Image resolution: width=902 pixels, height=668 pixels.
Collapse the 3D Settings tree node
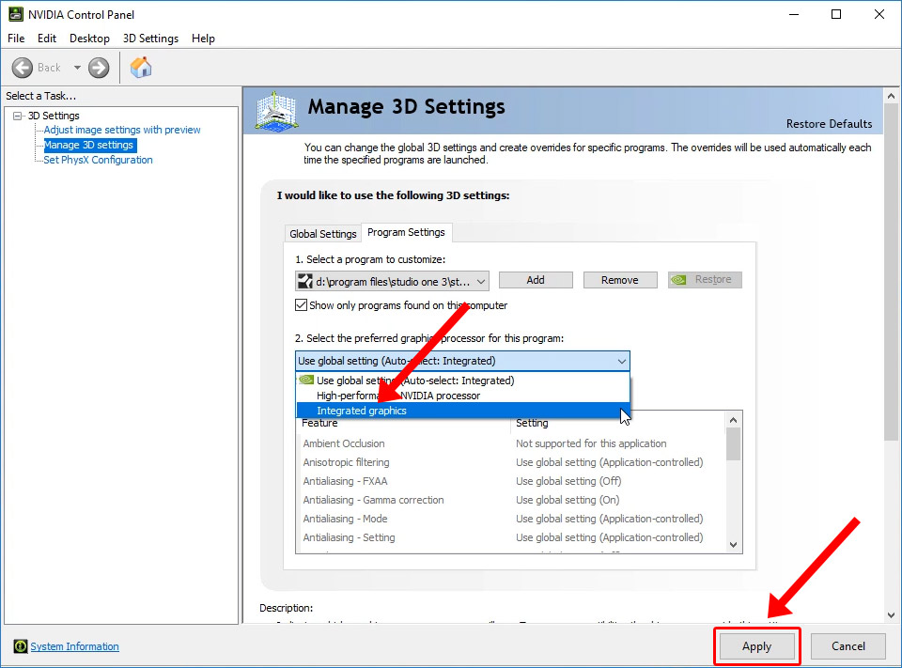tap(18, 116)
